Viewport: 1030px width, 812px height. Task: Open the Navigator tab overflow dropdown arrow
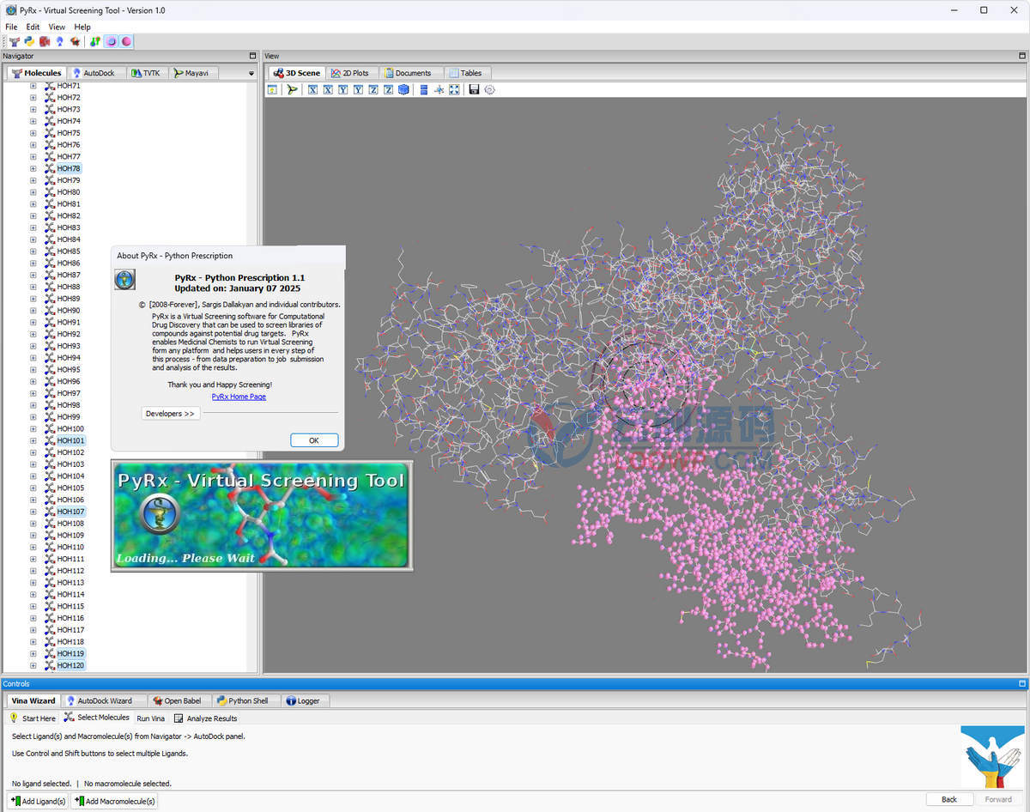point(251,73)
